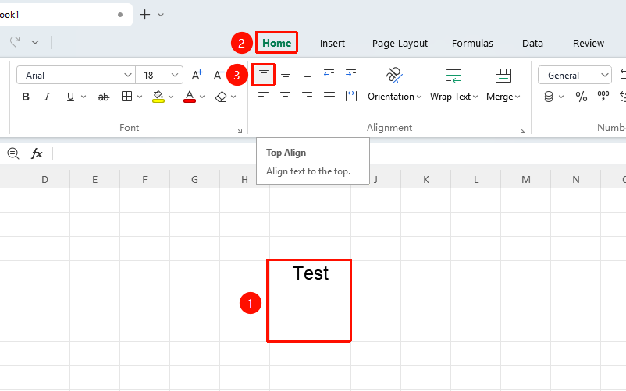The image size is (626, 391).
Task: Click the currency format icon
Action: (549, 97)
